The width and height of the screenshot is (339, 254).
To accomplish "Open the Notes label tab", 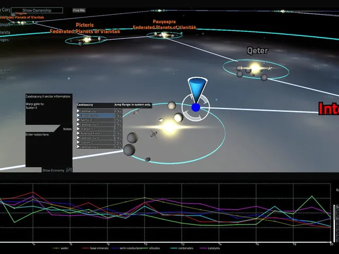I will tap(67, 129).
